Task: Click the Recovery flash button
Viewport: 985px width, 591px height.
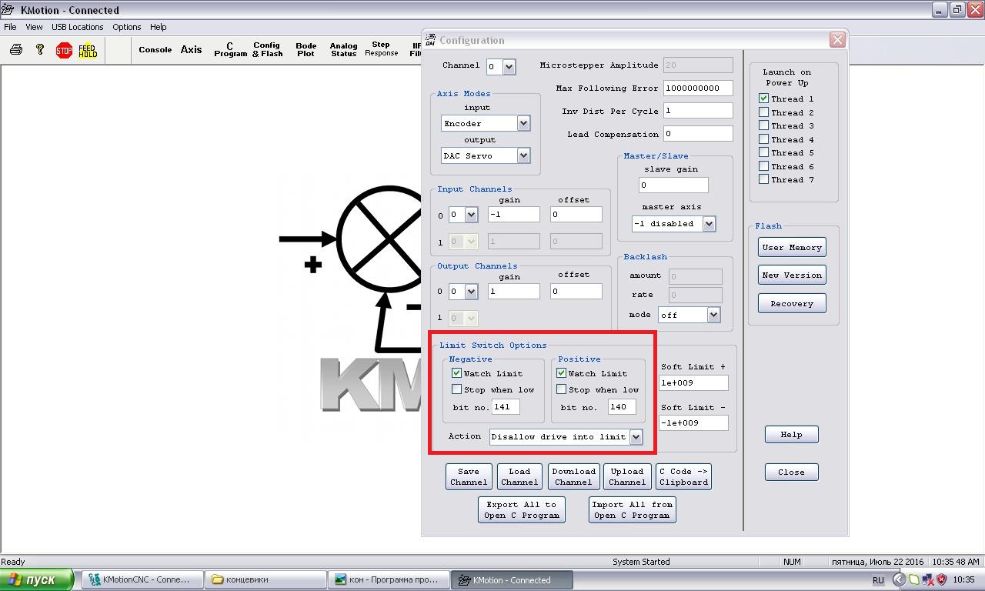Action: tap(792, 303)
